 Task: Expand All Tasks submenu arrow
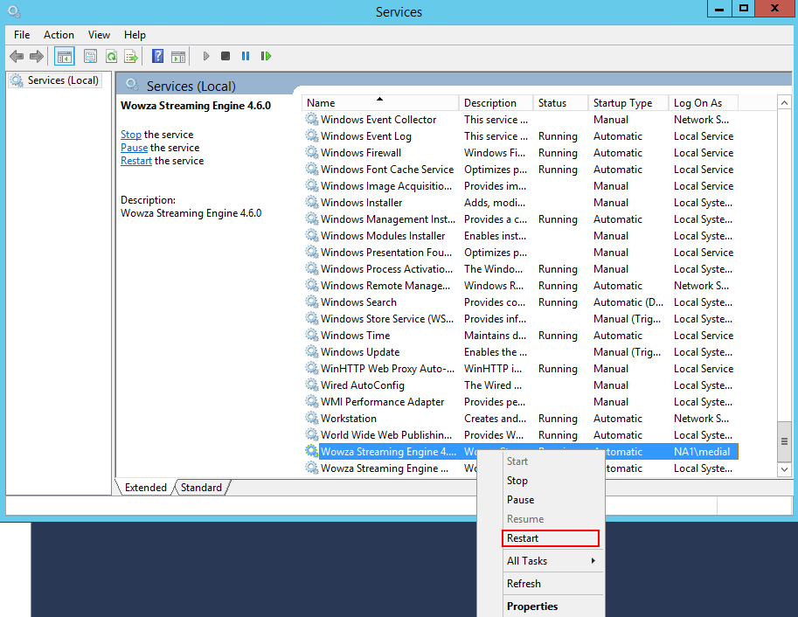593,560
